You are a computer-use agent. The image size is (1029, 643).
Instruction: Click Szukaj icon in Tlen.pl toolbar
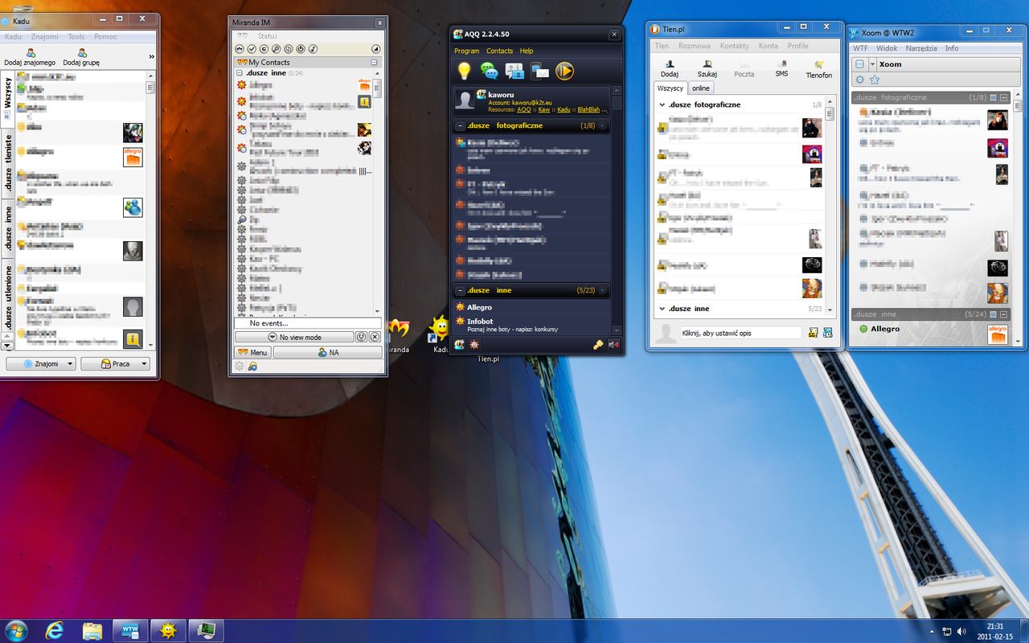[707, 68]
